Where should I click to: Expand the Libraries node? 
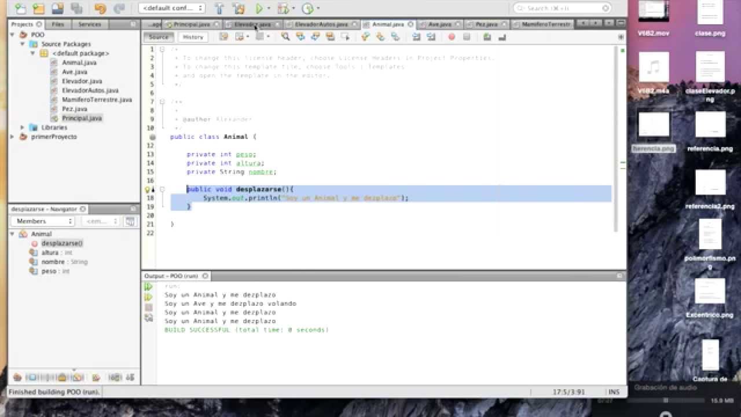23,127
